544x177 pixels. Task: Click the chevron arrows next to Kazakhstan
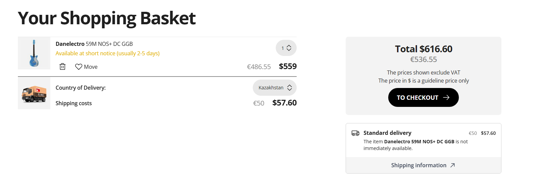coord(290,88)
